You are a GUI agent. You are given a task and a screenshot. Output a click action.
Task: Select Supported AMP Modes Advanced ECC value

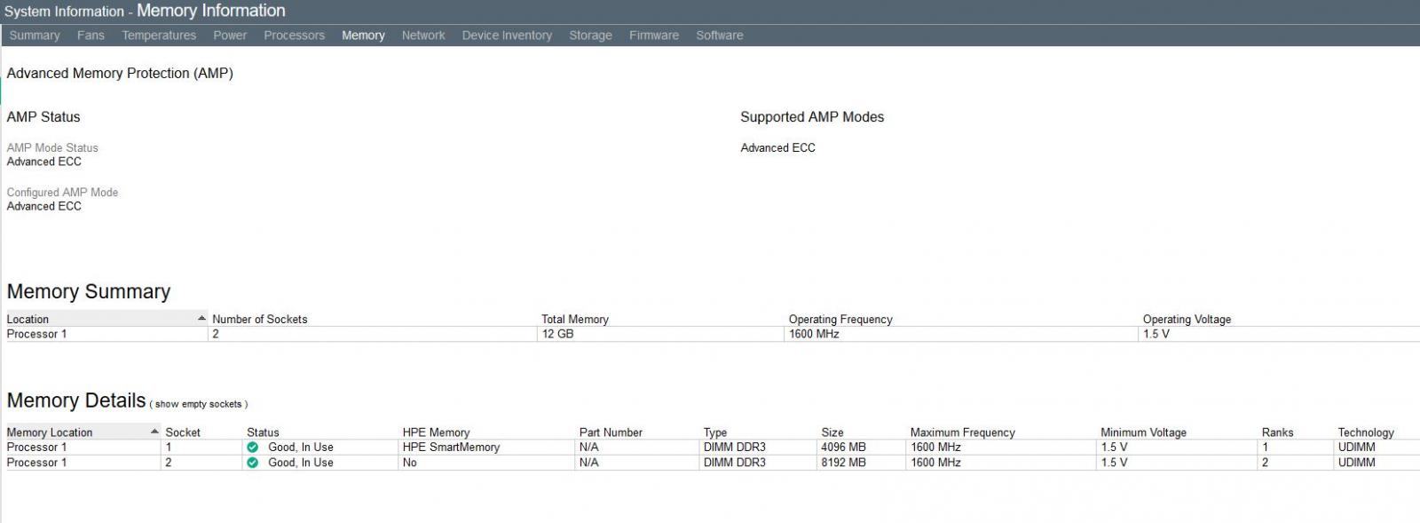777,148
